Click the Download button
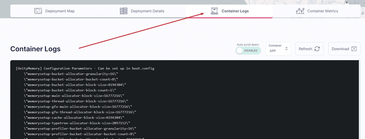The height and width of the screenshot is (139, 365). coord(344,49)
